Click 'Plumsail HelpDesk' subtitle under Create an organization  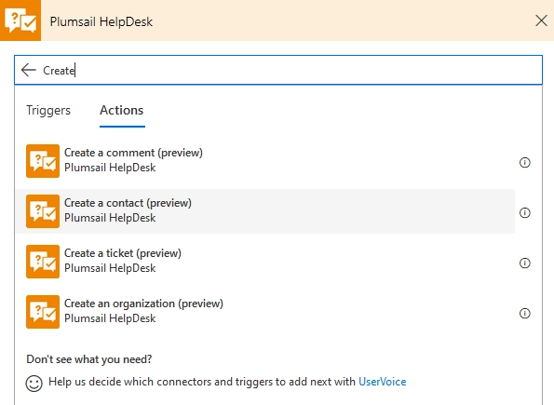coord(110,318)
